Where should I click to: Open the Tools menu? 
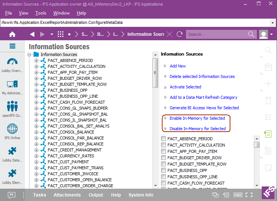[x=41, y=13]
